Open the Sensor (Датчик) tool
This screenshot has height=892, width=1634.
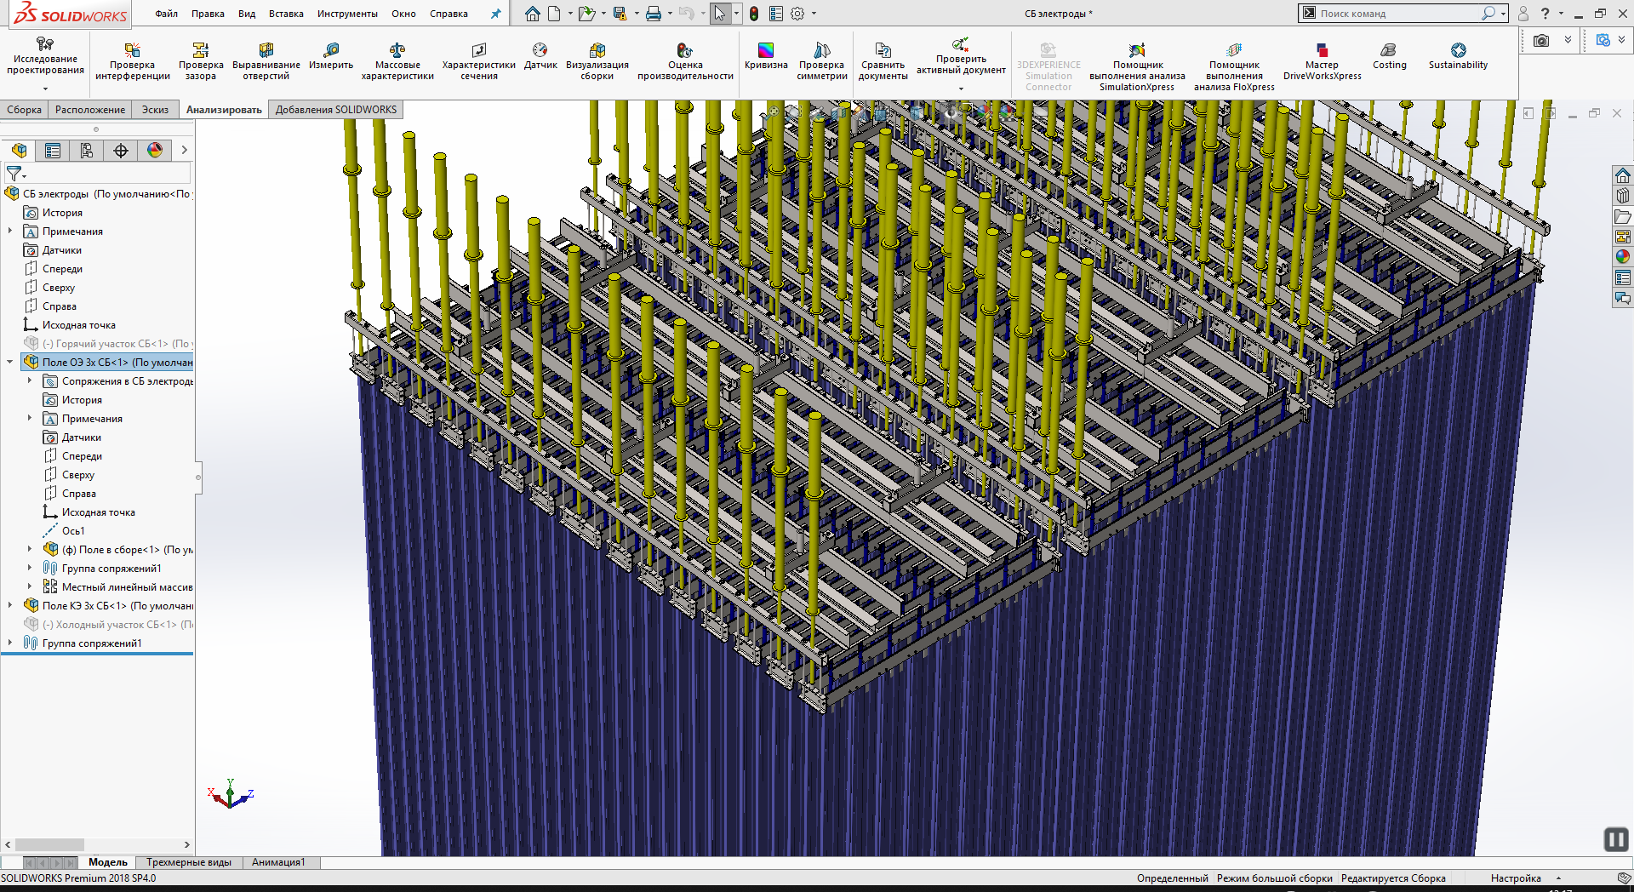(540, 56)
